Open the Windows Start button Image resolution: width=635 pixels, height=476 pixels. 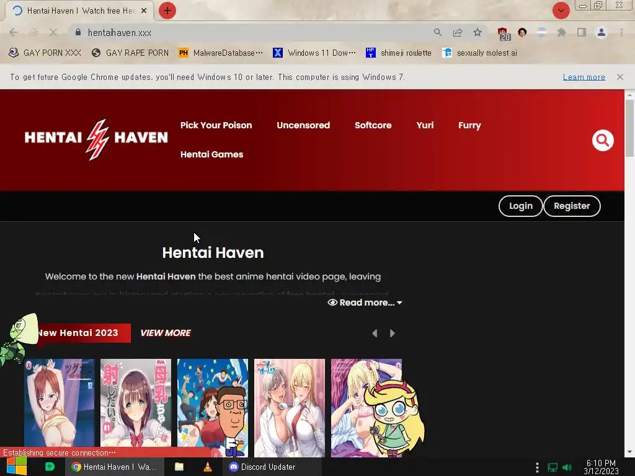point(17,467)
